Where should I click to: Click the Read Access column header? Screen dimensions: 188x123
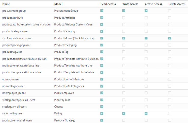[x=108, y=4]
